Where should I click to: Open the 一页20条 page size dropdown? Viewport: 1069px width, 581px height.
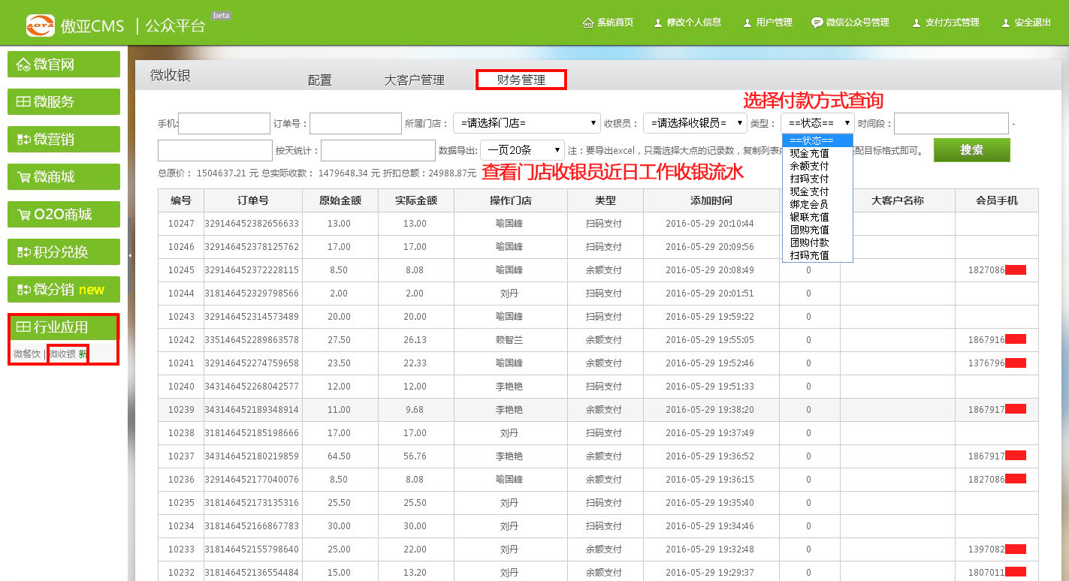click(x=522, y=150)
